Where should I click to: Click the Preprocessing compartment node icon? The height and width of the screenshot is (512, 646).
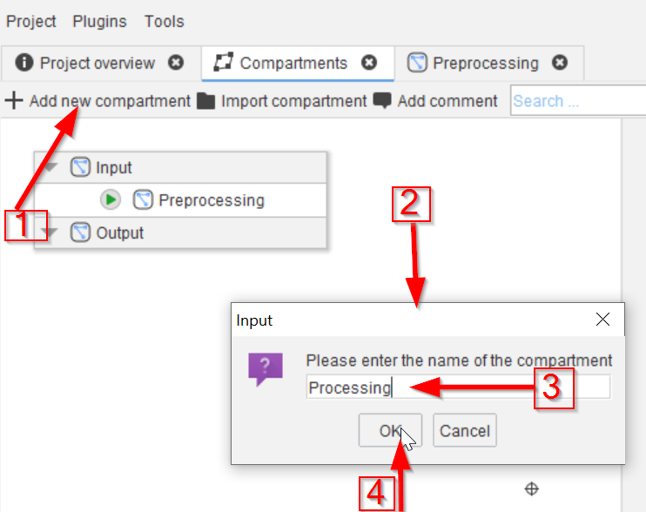click(x=144, y=200)
